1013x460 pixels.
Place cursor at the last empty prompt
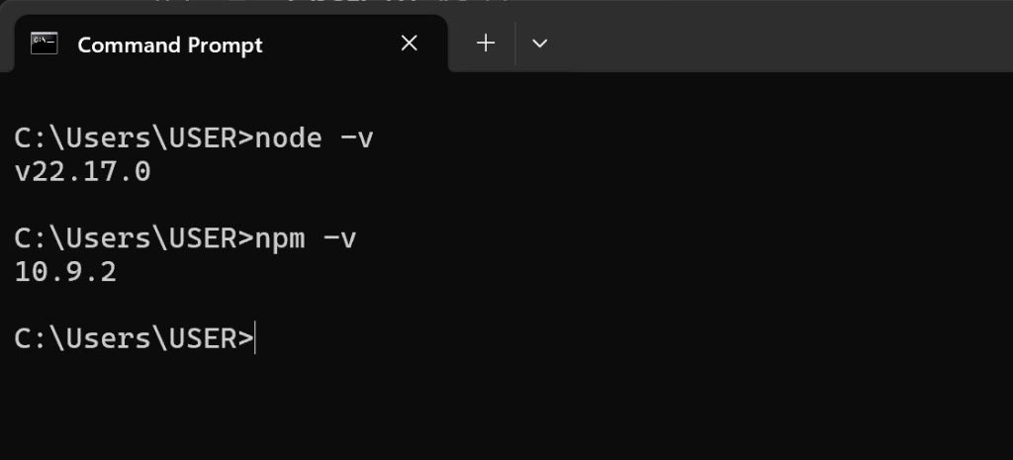point(256,338)
